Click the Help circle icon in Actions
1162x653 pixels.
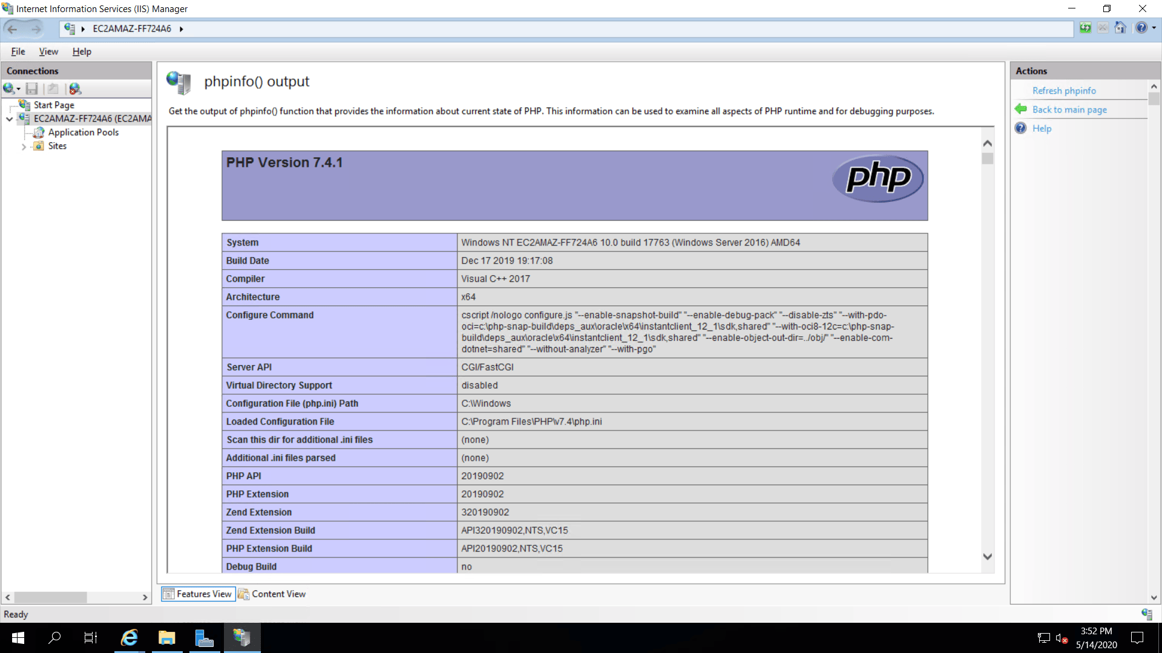tap(1021, 128)
